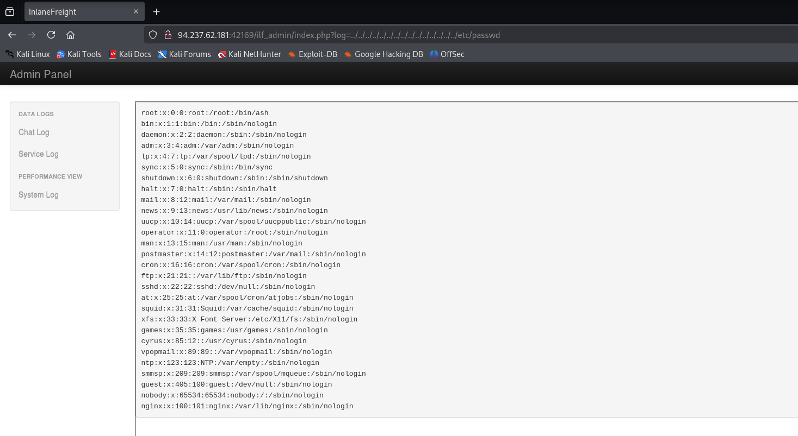Open Chat Log in the sidebar
The height and width of the screenshot is (436, 798).
point(34,132)
